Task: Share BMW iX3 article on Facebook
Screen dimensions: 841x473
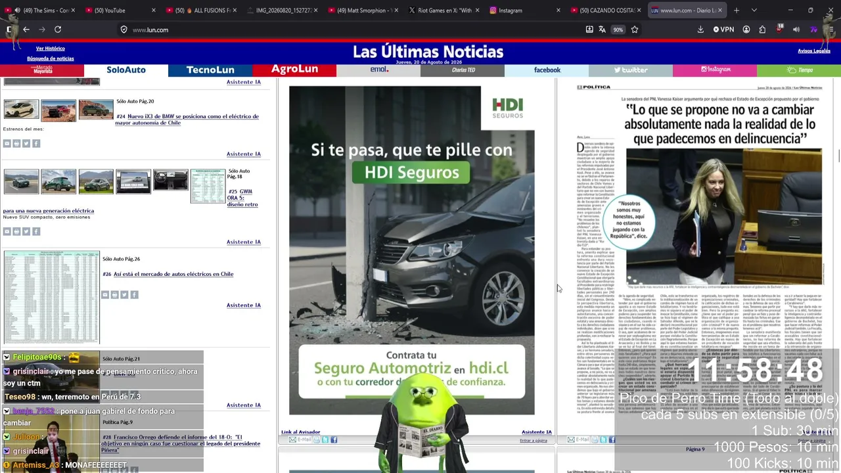Action: coord(36,143)
